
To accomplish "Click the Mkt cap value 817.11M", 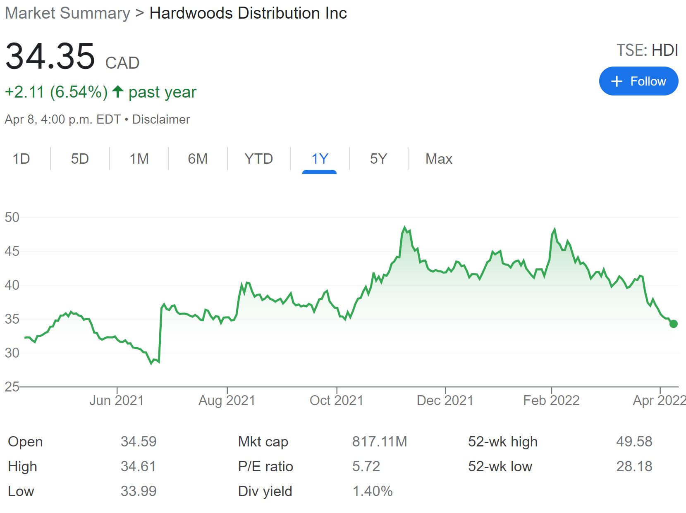I will pos(380,441).
